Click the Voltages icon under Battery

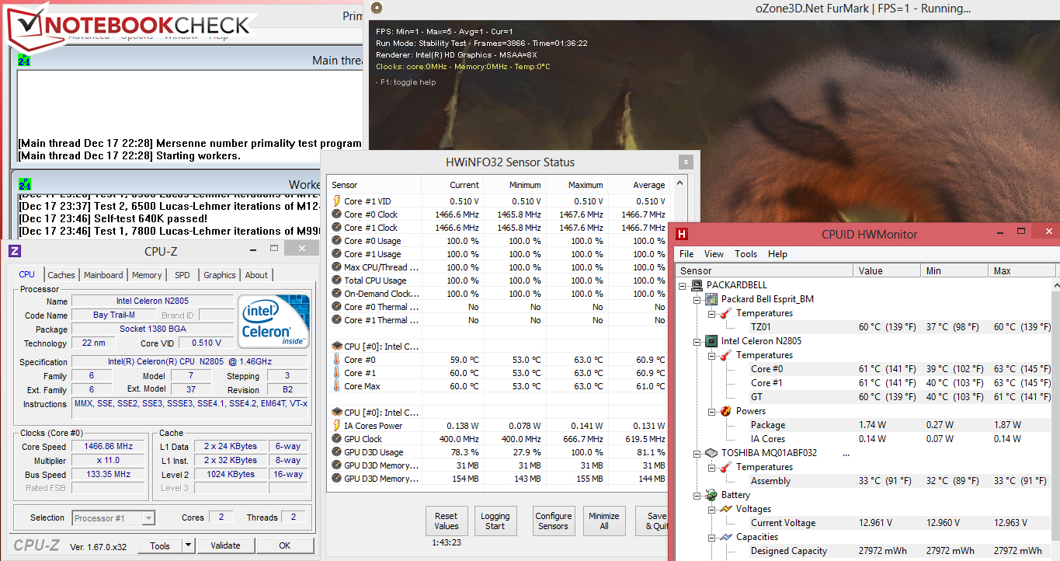click(725, 509)
